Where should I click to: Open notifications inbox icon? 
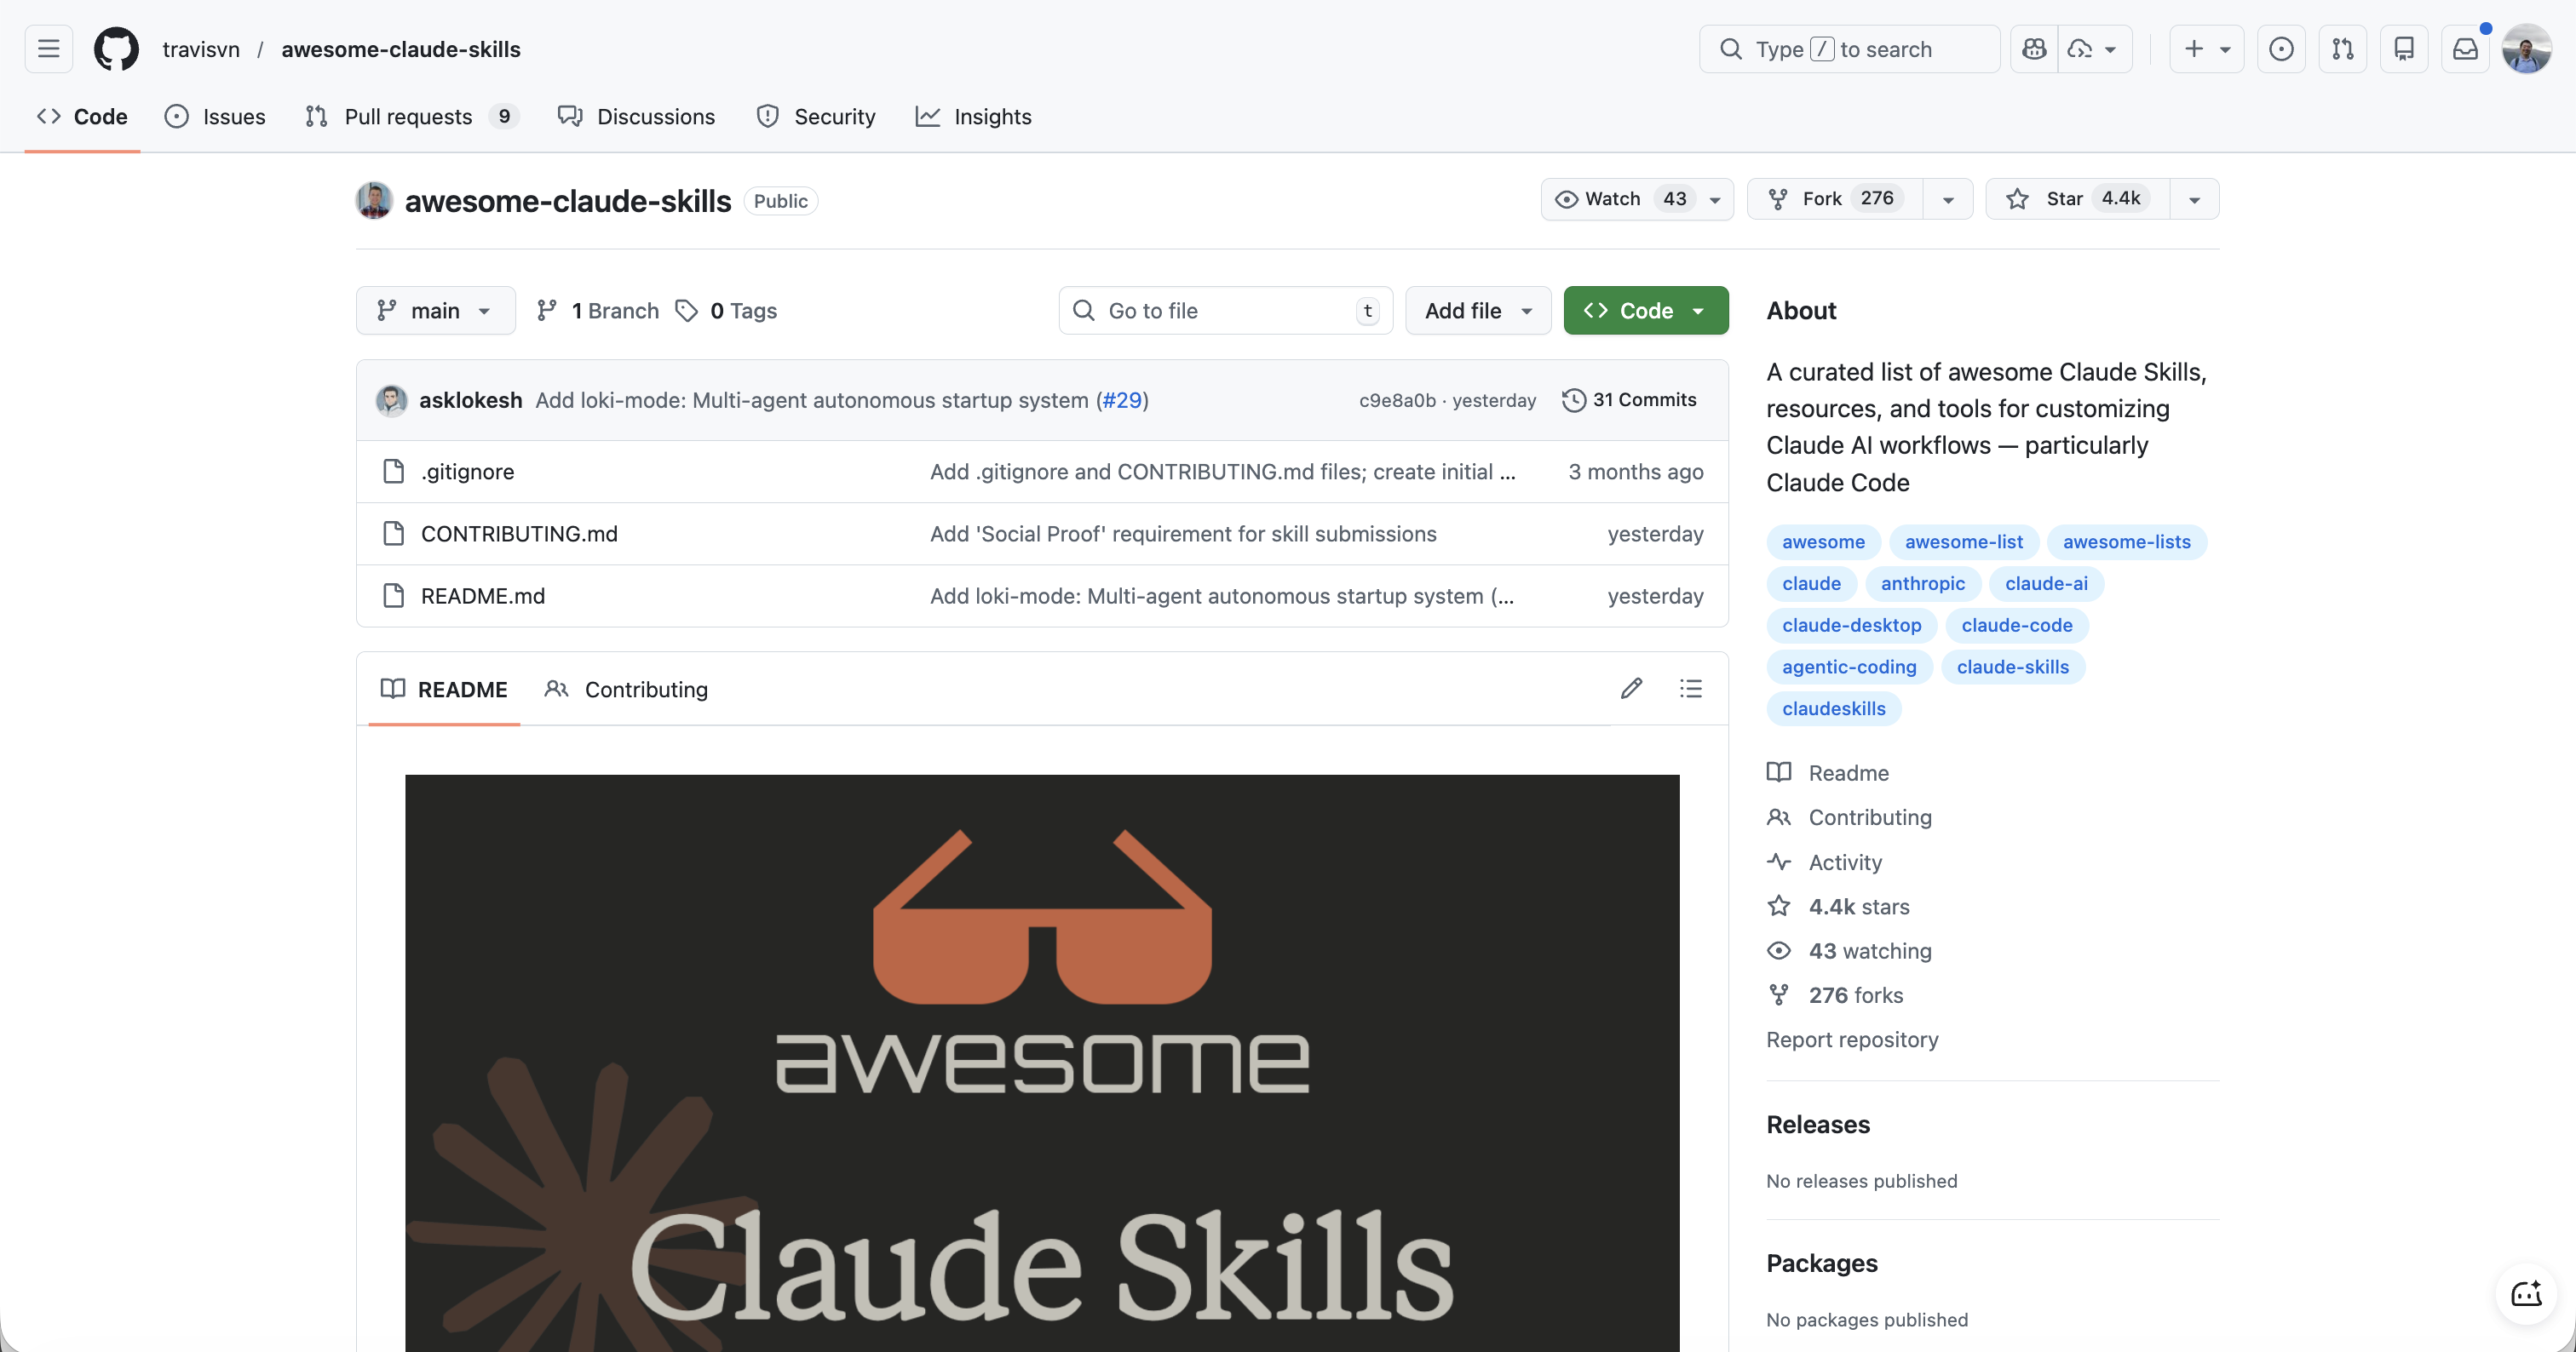[x=2465, y=49]
